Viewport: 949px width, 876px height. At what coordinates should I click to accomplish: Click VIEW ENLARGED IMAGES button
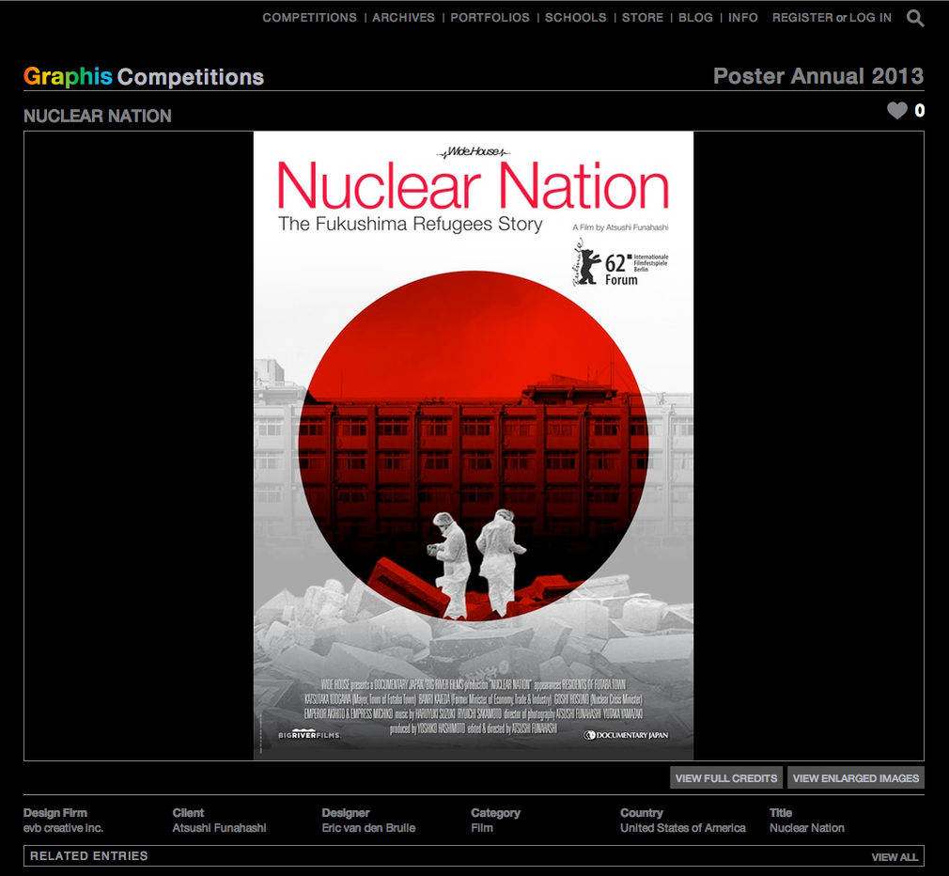856,778
